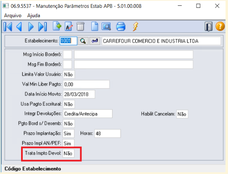Click the blank page copy icon
This screenshot has width=228, height=174.
95,26
